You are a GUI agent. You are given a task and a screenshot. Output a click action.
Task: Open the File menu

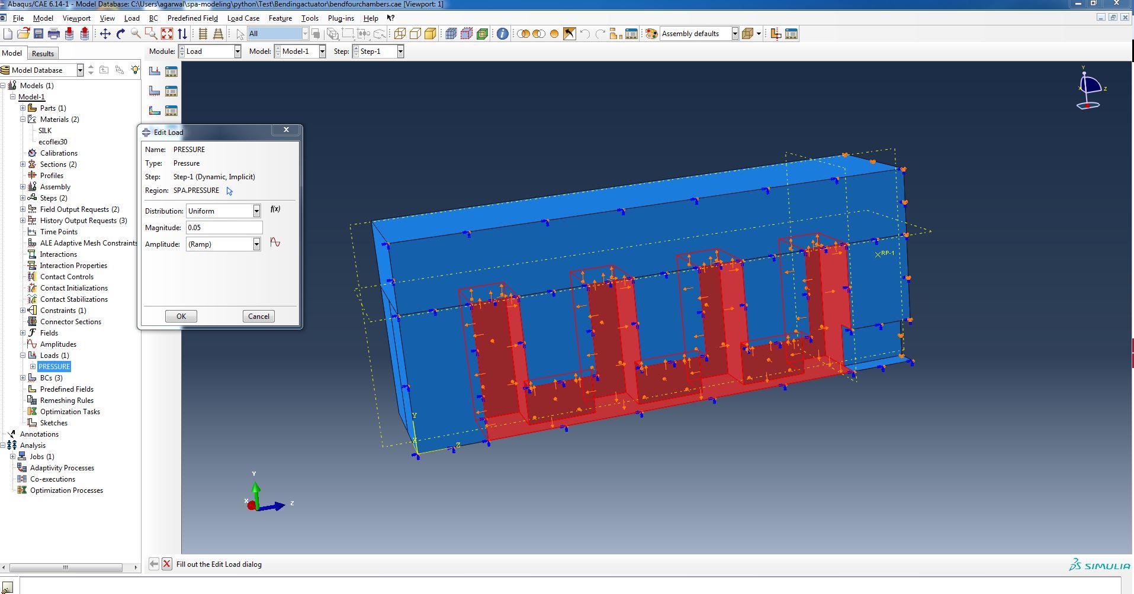click(18, 18)
